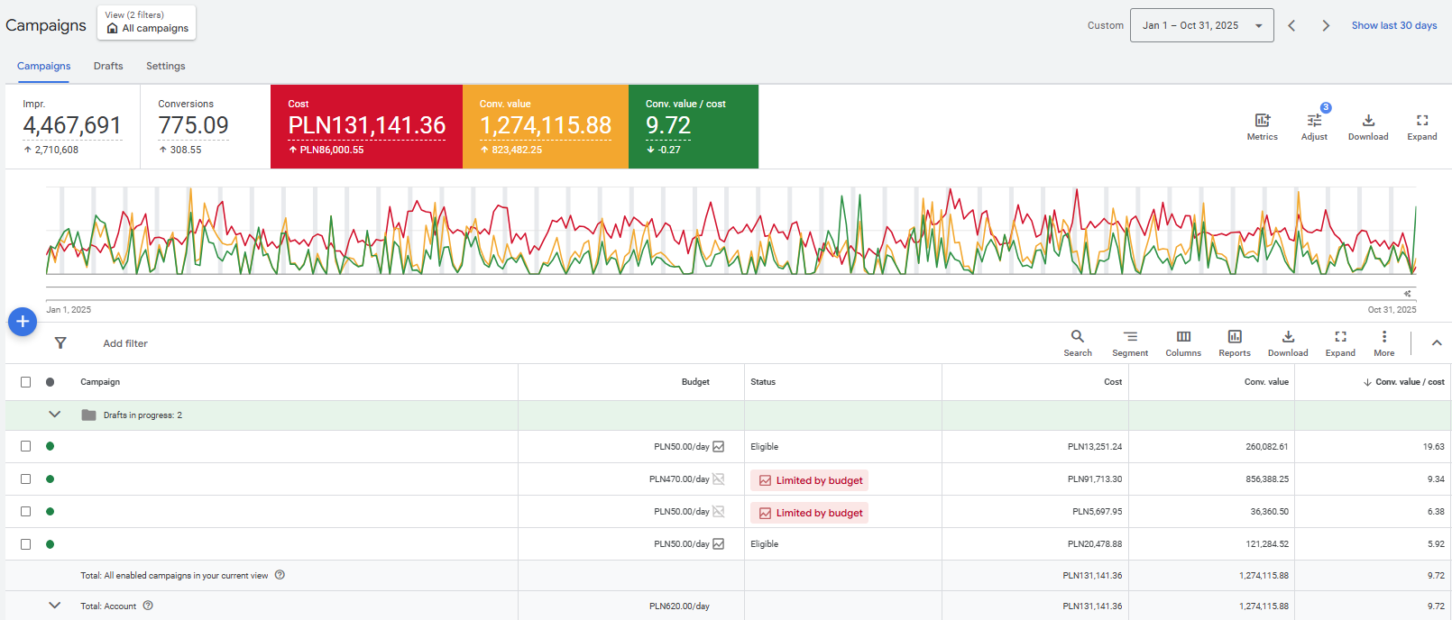1452x620 pixels.
Task: Expand the Total: Account row chevron
Action: coord(54,606)
